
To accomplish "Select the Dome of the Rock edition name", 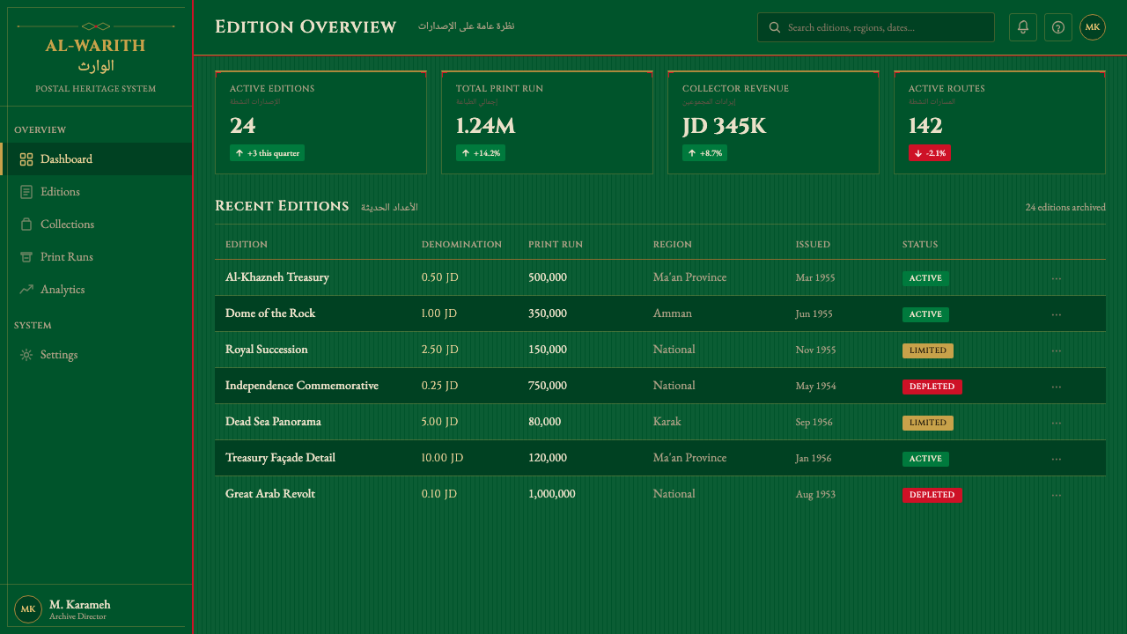I will [270, 313].
